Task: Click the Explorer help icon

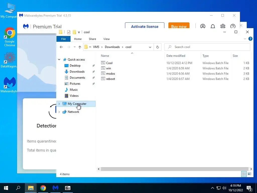Action: click(x=250, y=39)
